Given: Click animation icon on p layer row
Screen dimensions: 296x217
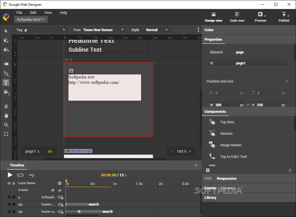Looking at the screenshot, I should 61,197.
